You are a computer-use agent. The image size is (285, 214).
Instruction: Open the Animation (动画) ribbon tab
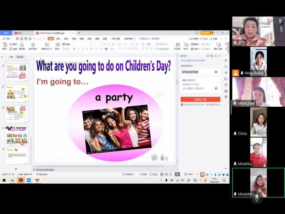(x=82, y=39)
